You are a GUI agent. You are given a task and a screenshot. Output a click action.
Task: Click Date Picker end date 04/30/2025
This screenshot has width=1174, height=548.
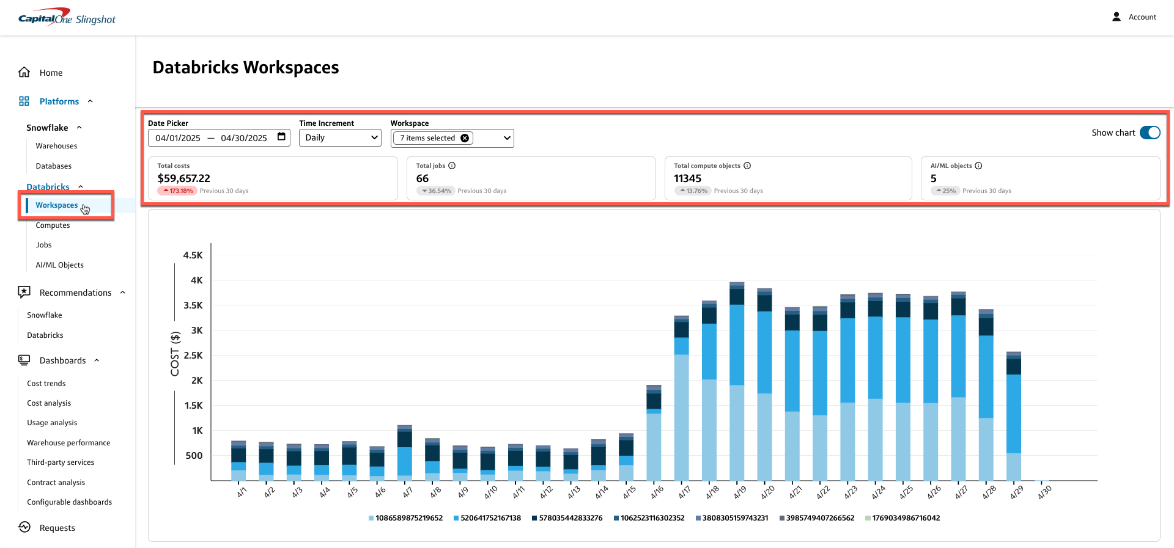pyautogui.click(x=244, y=138)
